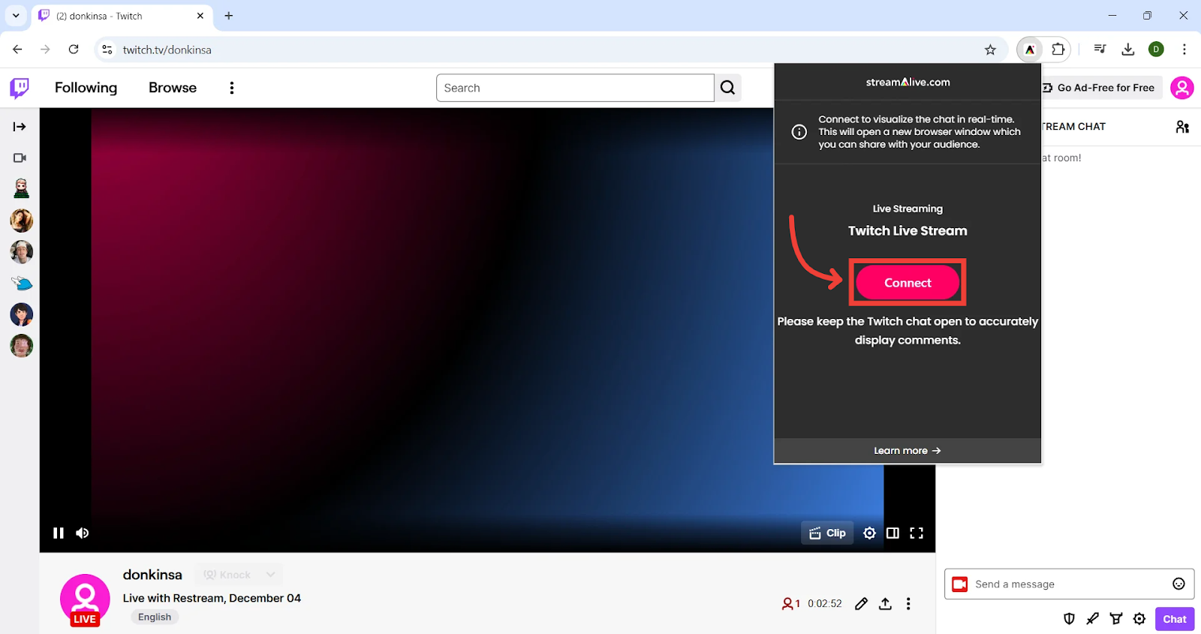The width and height of the screenshot is (1201, 634).
Task: Switch the player to fullscreen
Action: pos(917,533)
